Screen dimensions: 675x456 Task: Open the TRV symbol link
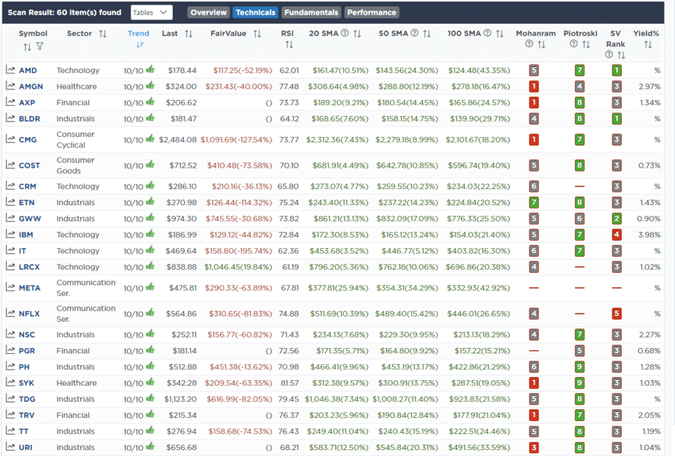[x=26, y=415]
